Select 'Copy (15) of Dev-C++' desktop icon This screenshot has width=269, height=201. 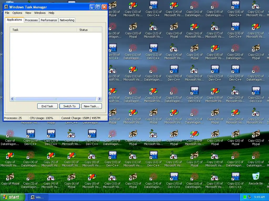[x=174, y=181]
